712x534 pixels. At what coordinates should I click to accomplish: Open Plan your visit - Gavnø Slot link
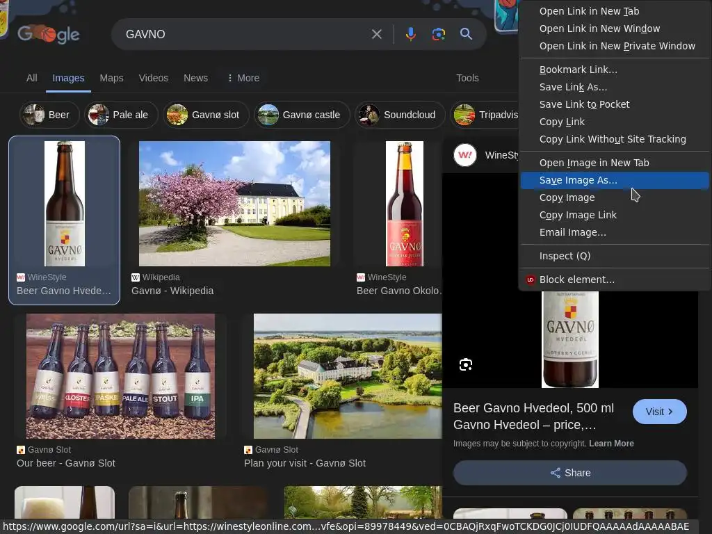tap(305, 463)
